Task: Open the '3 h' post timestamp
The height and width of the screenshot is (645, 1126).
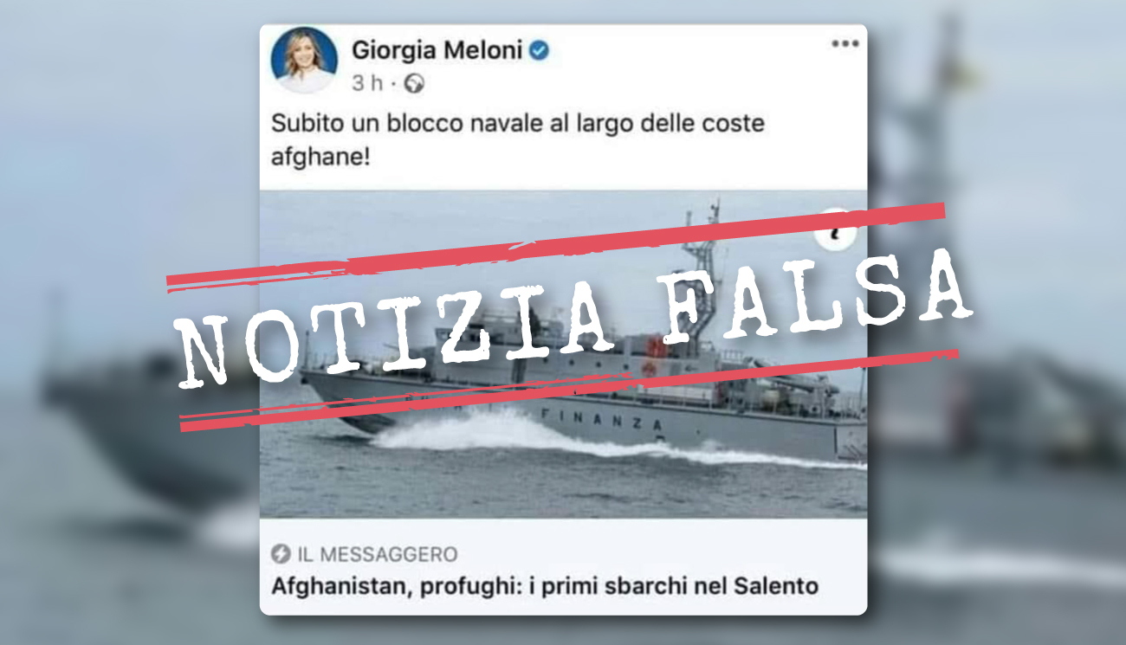Action: (x=367, y=83)
